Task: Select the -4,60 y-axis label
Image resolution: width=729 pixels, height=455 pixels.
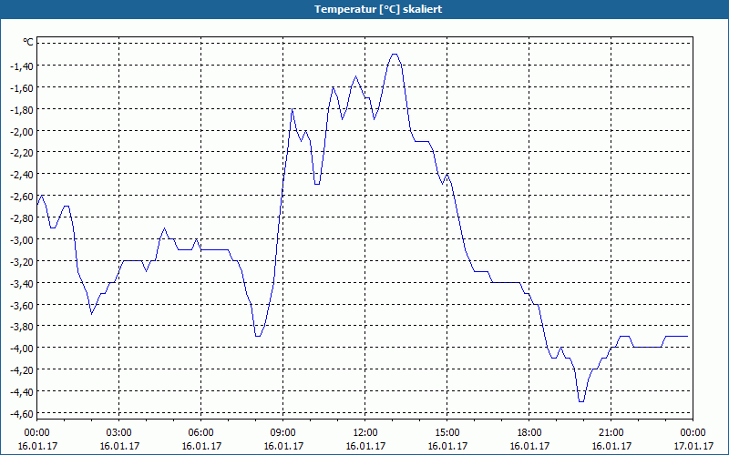Action: click(x=21, y=413)
